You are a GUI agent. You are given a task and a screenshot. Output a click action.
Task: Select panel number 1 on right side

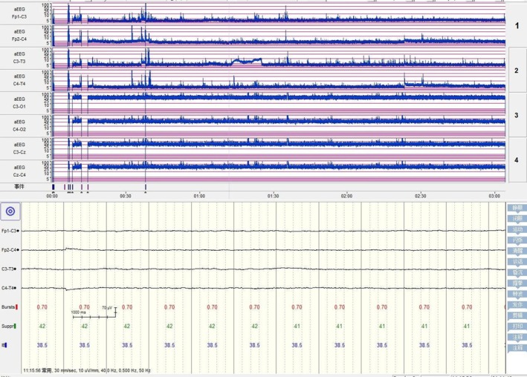click(517, 26)
